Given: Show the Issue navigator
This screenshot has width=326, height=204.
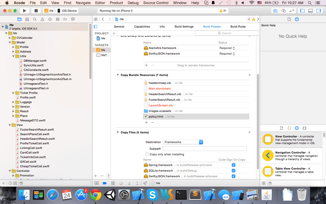Looking at the screenshot, I should pyautogui.click(x=42, y=19).
